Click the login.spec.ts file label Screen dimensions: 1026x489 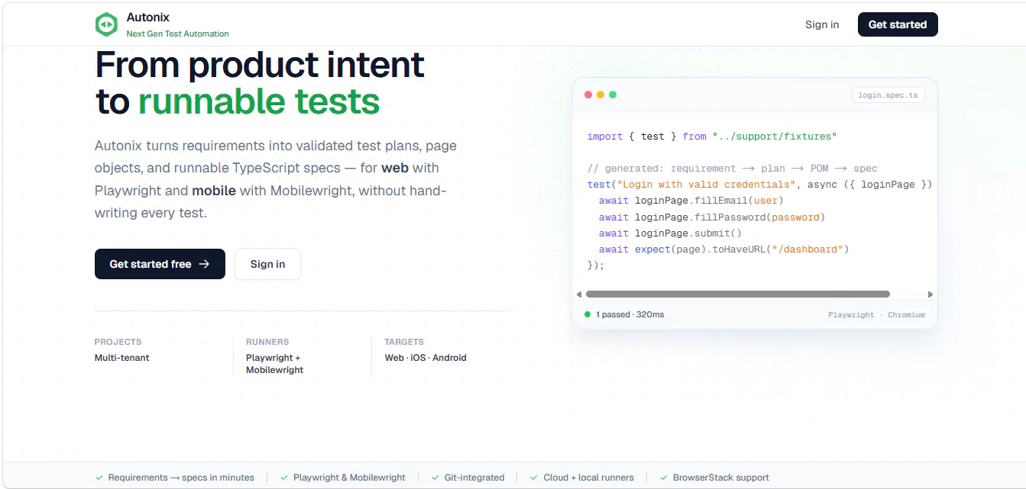(x=888, y=95)
